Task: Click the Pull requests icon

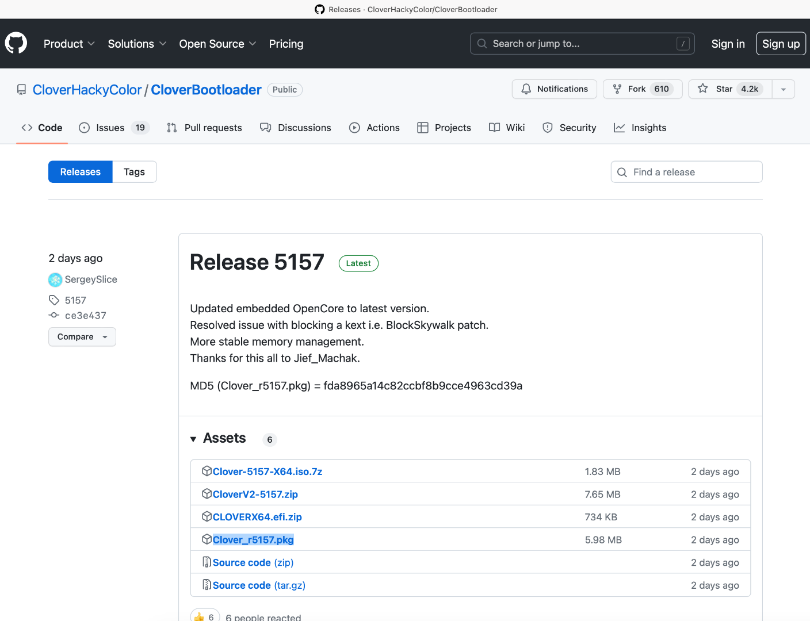Action: coord(172,128)
